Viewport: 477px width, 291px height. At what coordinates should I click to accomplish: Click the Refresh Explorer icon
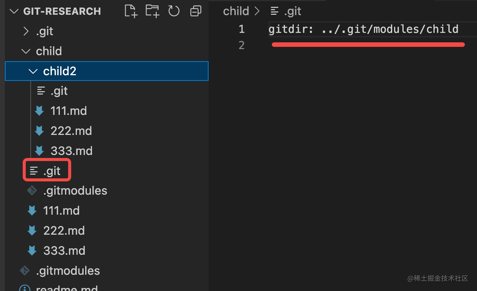click(x=174, y=11)
